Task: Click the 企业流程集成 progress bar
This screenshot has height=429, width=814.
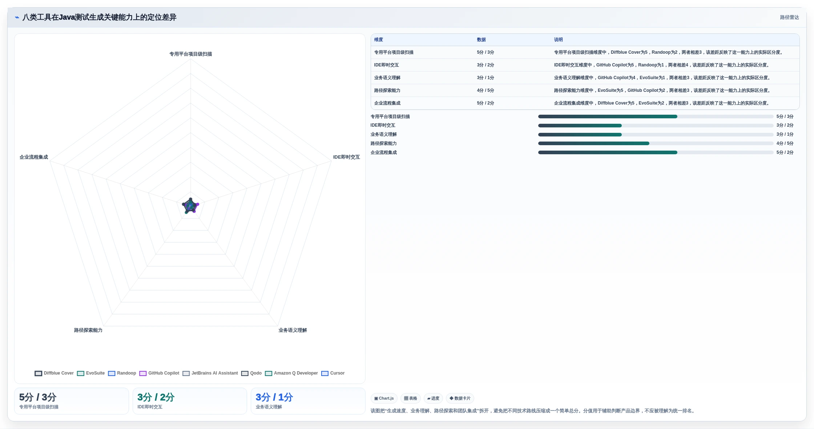Action: [x=656, y=152]
